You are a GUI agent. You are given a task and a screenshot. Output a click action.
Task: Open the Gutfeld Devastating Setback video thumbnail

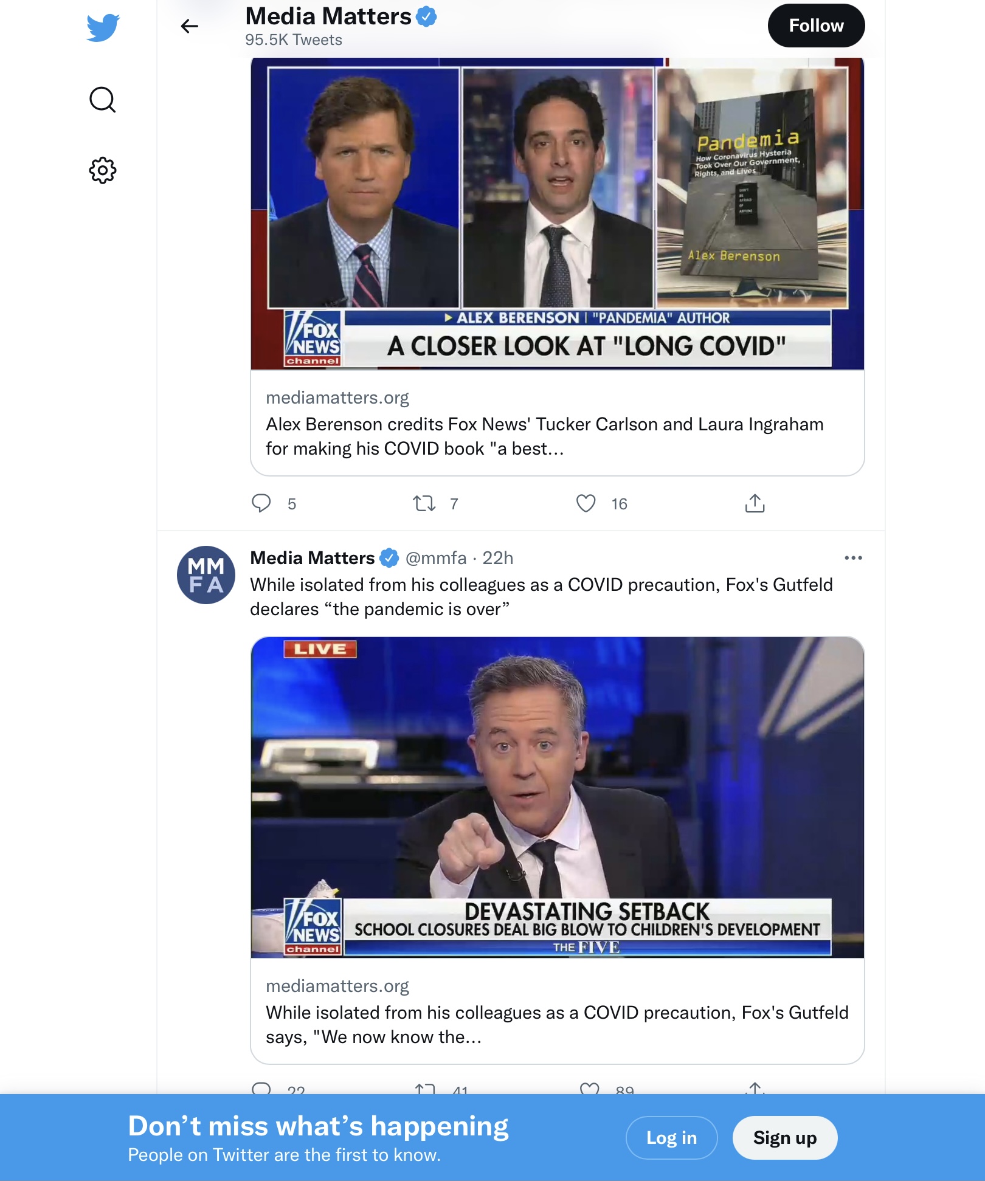click(558, 797)
